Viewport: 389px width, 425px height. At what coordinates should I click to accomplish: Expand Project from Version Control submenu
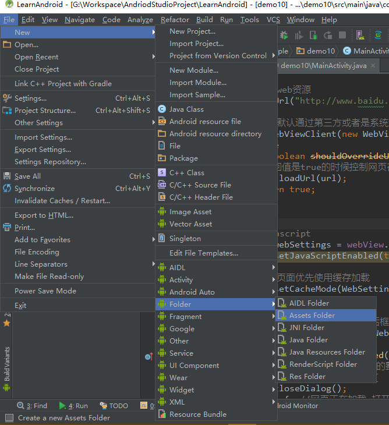(x=217, y=55)
